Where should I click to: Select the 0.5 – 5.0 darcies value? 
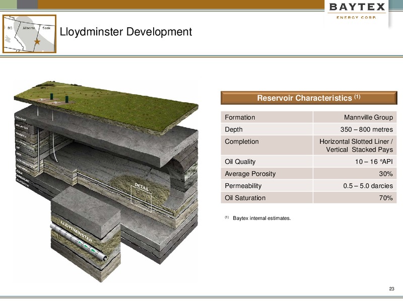368,186
